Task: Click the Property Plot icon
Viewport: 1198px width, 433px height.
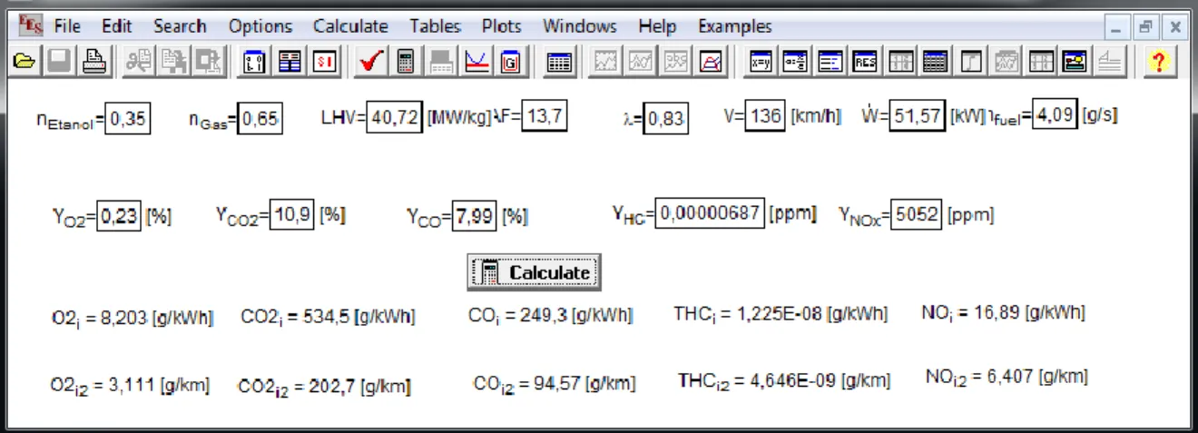Action: (x=712, y=62)
